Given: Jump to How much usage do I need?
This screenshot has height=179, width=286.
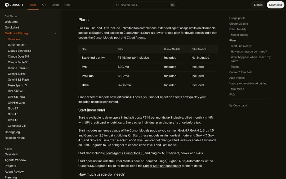Looking at the screenshot, I should coord(249,51).
